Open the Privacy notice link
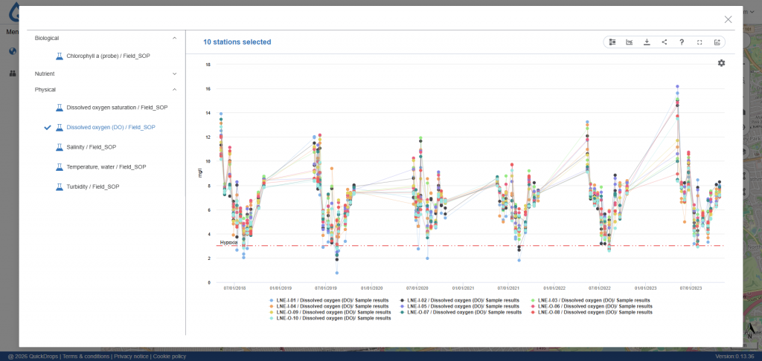Viewport: 762px width, 361px height. pyautogui.click(x=132, y=356)
